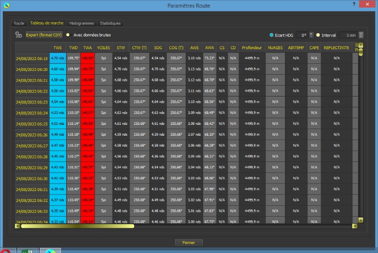Adjust the Interval minutes spinner arrows
This screenshot has height=253, width=378.
point(361,35)
